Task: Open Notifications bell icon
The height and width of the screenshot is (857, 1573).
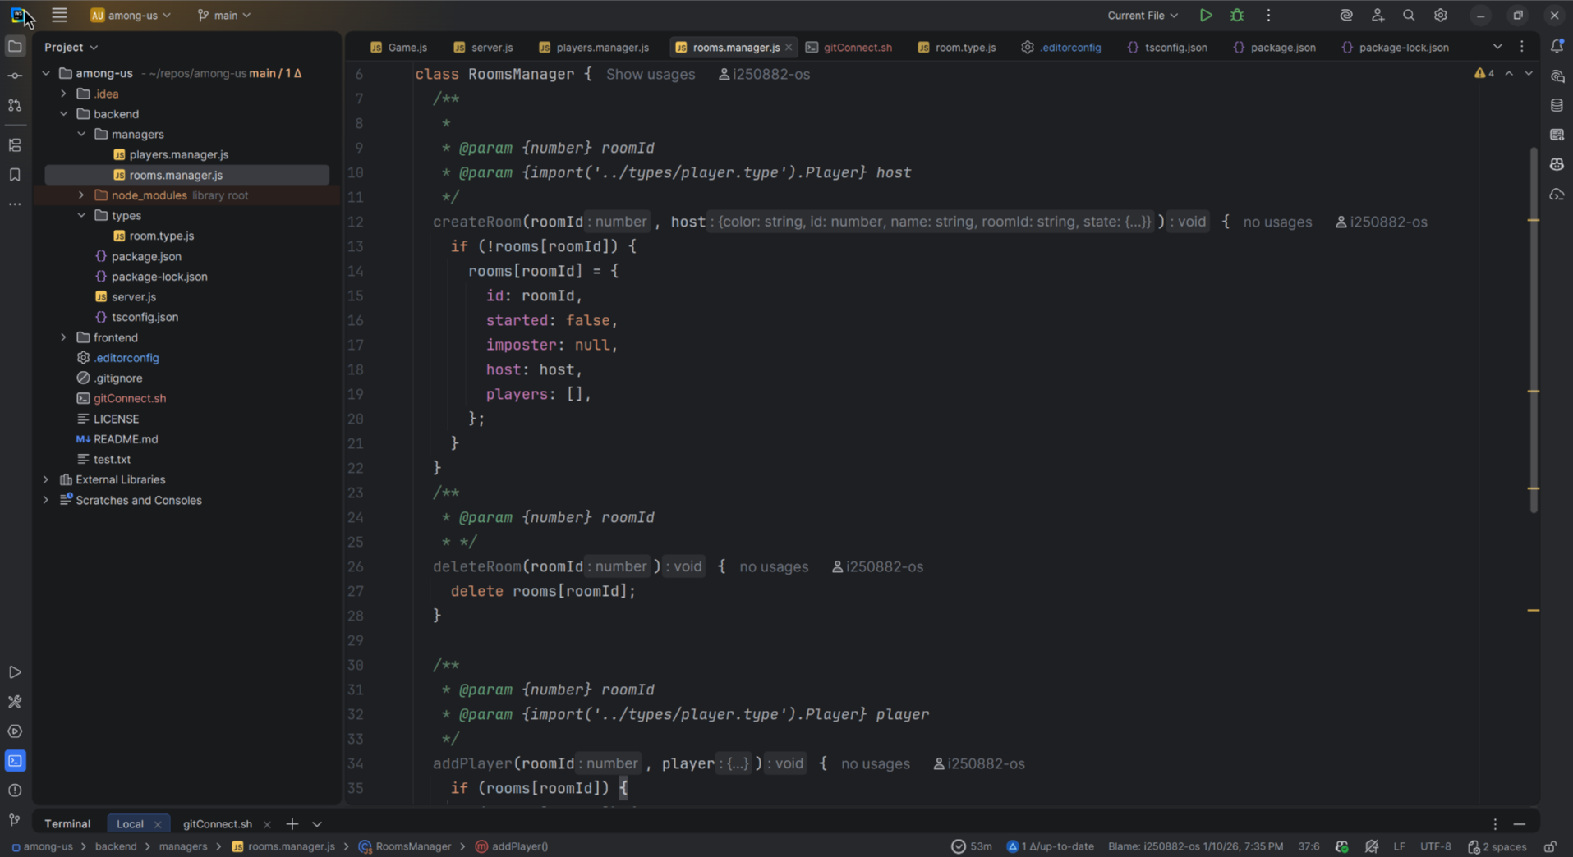Action: (x=1557, y=47)
